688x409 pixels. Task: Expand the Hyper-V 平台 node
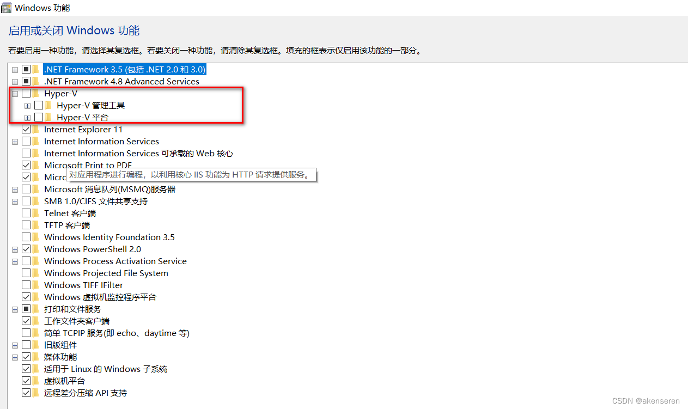(27, 118)
